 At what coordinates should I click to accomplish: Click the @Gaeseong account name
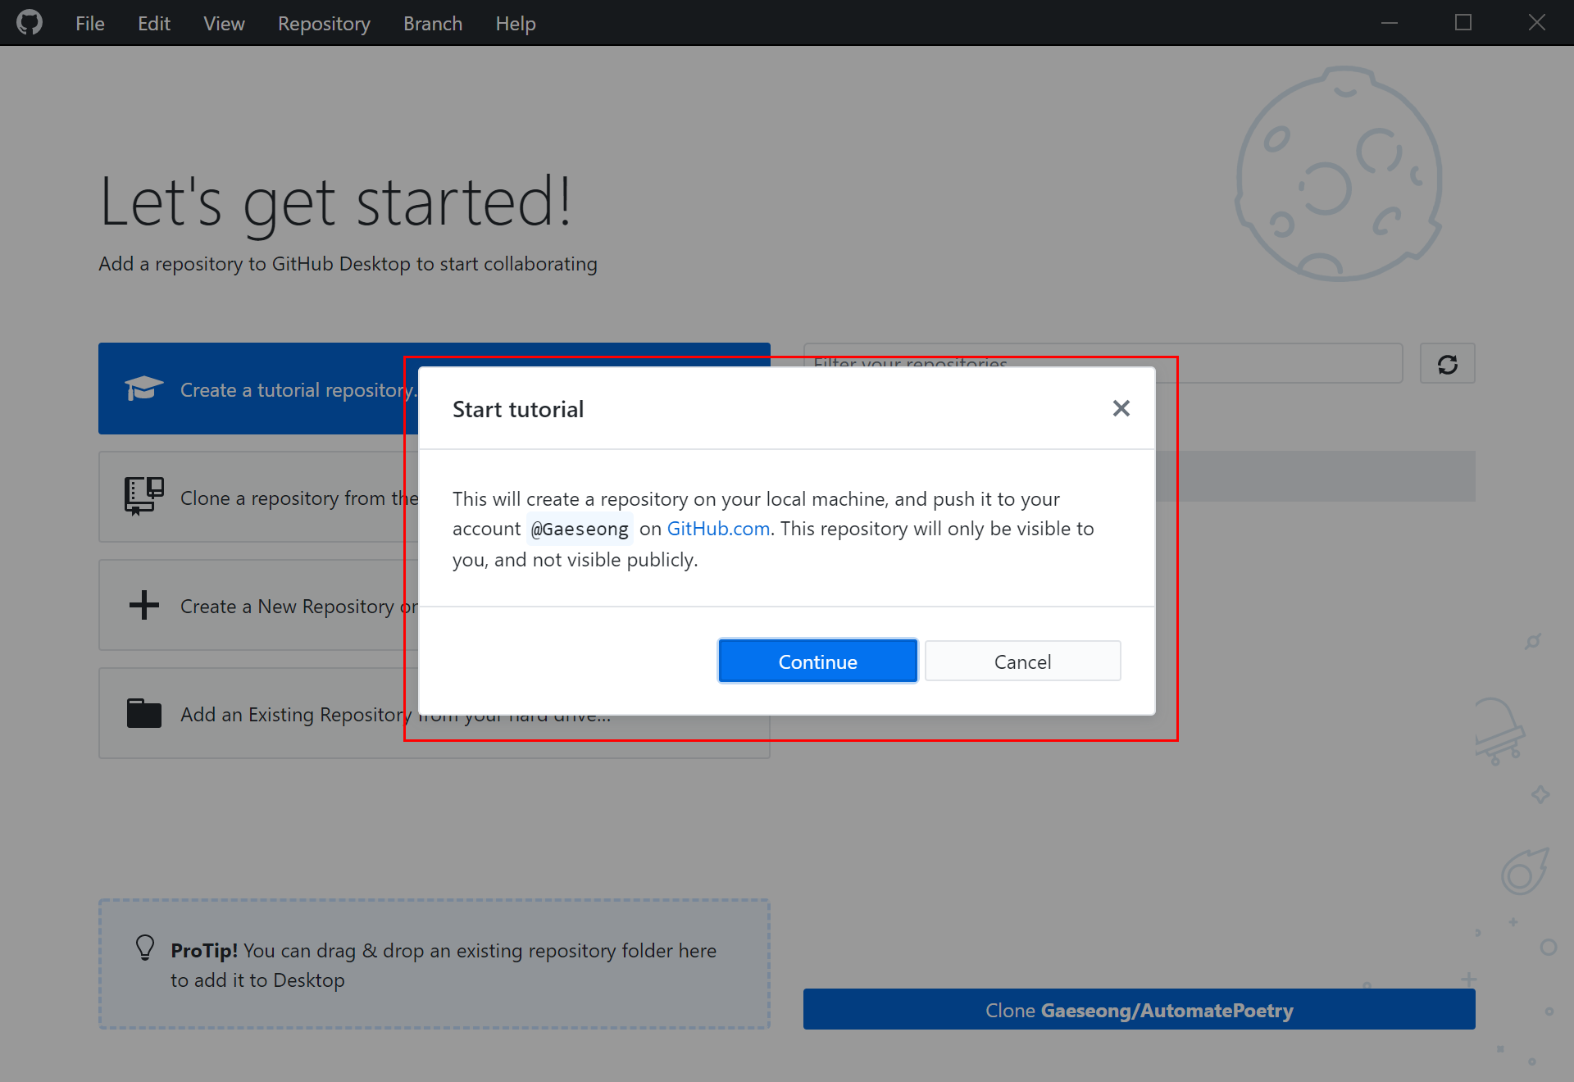point(580,529)
